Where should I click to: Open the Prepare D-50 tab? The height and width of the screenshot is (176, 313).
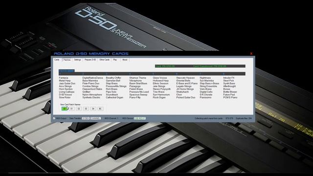(x=90, y=60)
